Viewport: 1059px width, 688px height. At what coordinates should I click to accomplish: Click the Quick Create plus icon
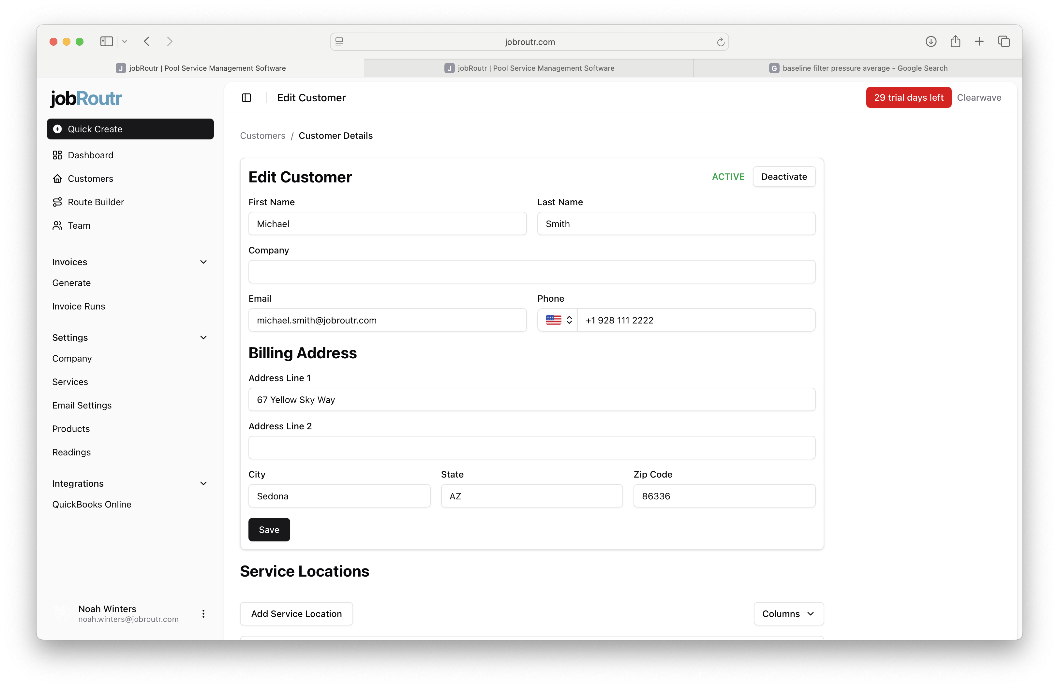(x=58, y=129)
